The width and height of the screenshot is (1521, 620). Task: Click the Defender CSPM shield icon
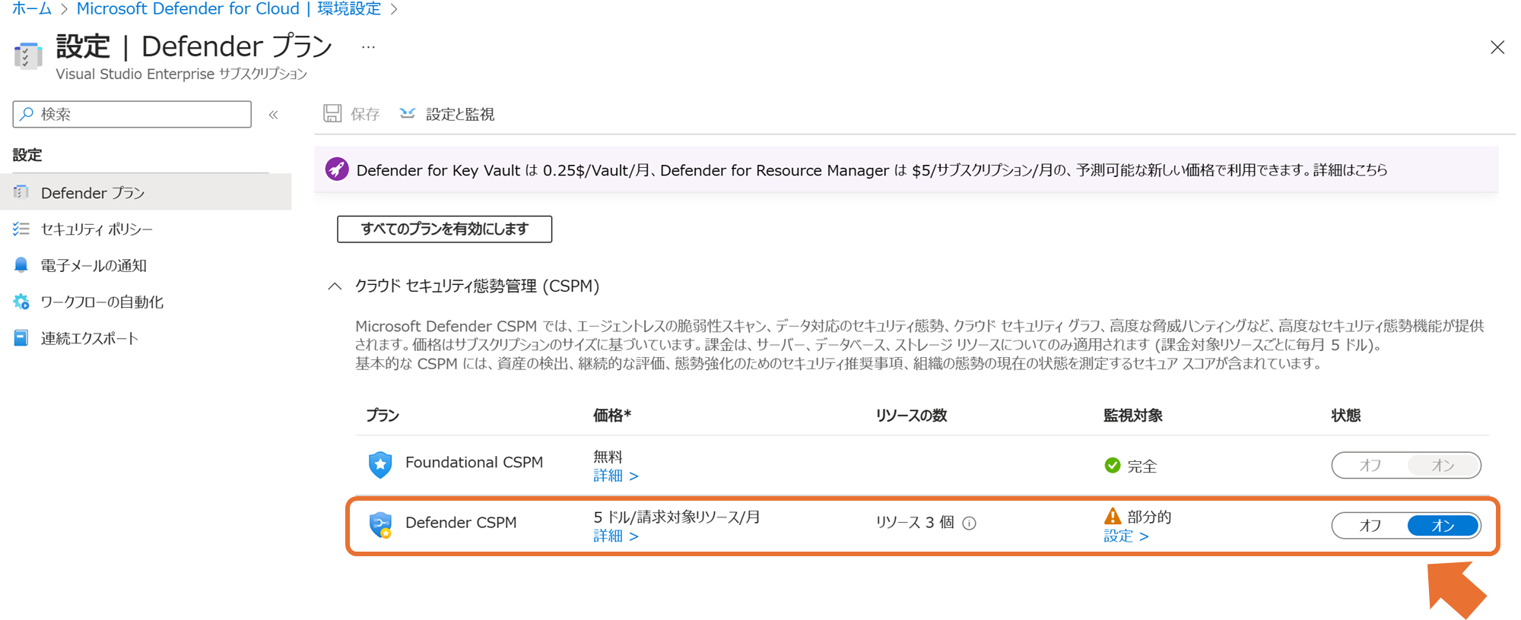point(380,525)
